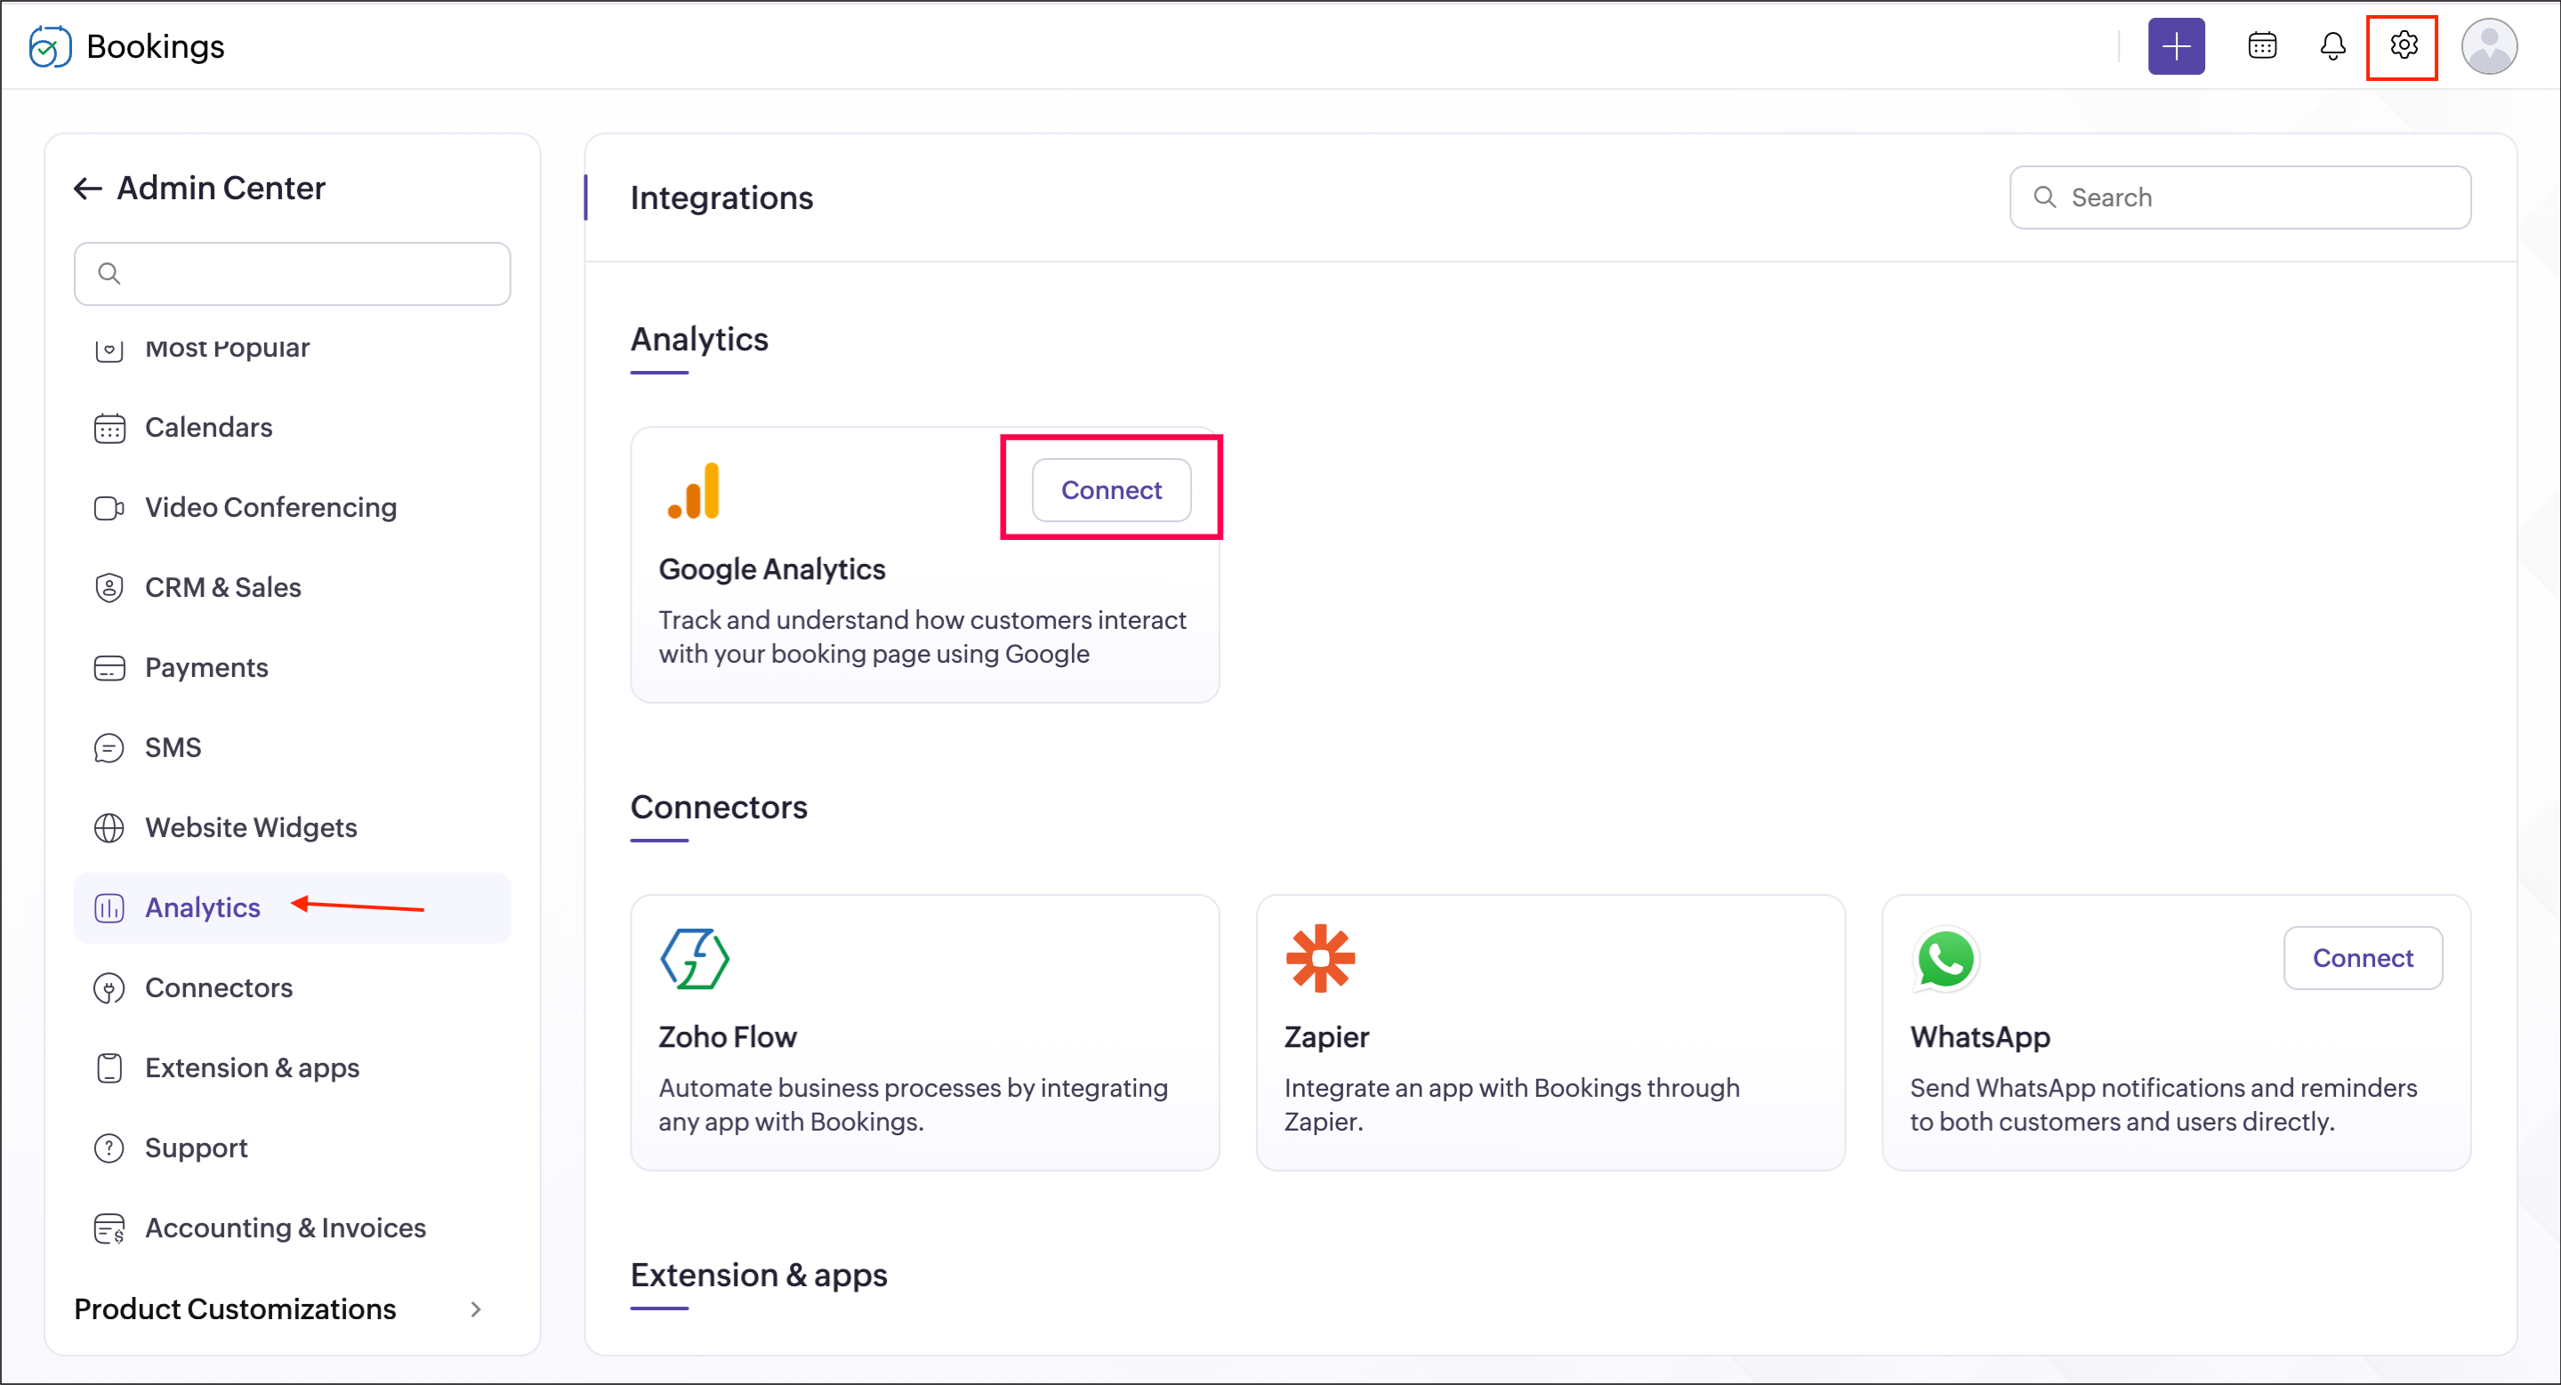The image size is (2561, 1385).
Task: Click the Zoho Flow logo icon
Action: click(x=694, y=960)
